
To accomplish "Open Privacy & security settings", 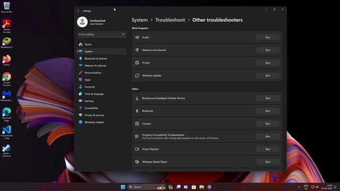I will (101, 115).
